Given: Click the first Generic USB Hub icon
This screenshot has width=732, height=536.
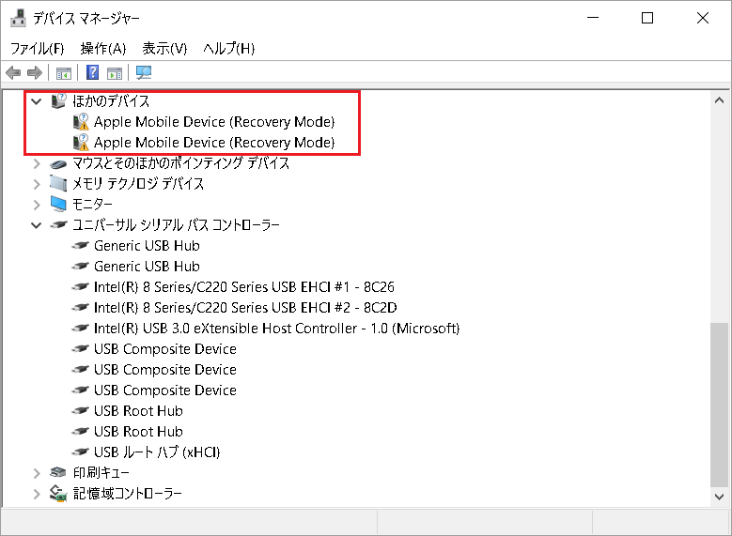Looking at the screenshot, I should click(80, 245).
